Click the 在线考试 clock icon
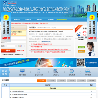Screen dimensions: 98x98 point(72,71)
